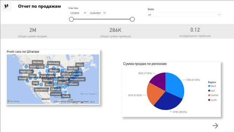Open calendar picker for start date 1/3/2018
Screen dimensions: 234x132
[x=85, y=13]
